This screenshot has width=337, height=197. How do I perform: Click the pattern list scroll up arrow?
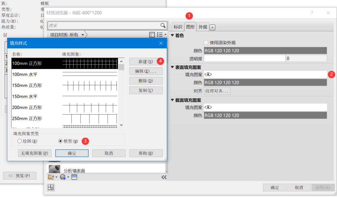[x=121, y=61]
